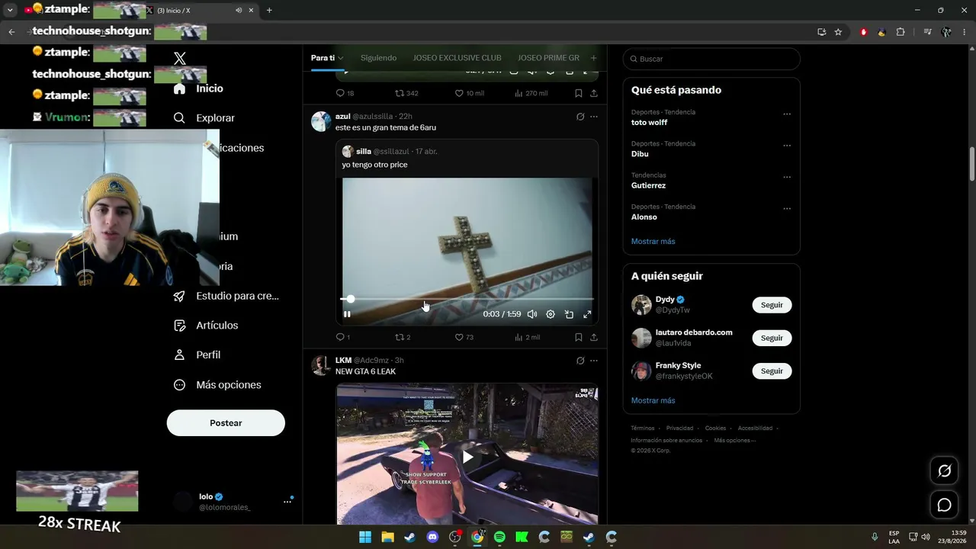Image resolution: width=976 pixels, height=549 pixels.
Task: Like azul's post with 73 likes
Action: pyautogui.click(x=464, y=337)
